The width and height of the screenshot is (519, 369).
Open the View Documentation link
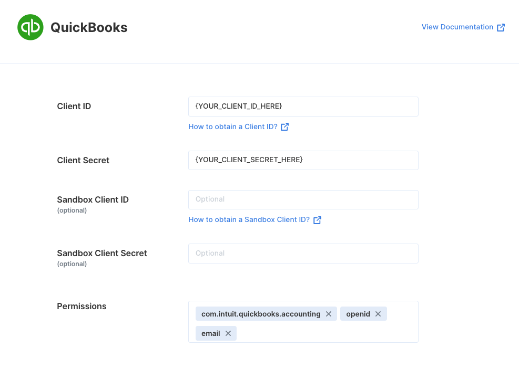(x=457, y=27)
